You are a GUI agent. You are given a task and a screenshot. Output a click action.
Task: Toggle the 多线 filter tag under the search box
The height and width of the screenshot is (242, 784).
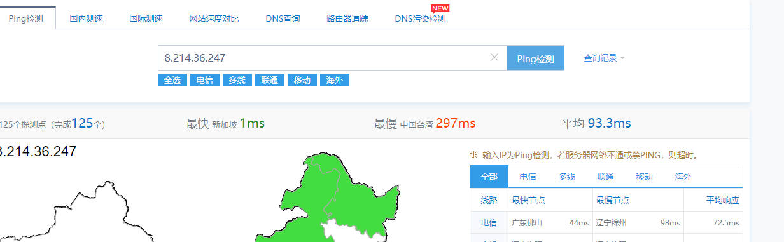237,80
